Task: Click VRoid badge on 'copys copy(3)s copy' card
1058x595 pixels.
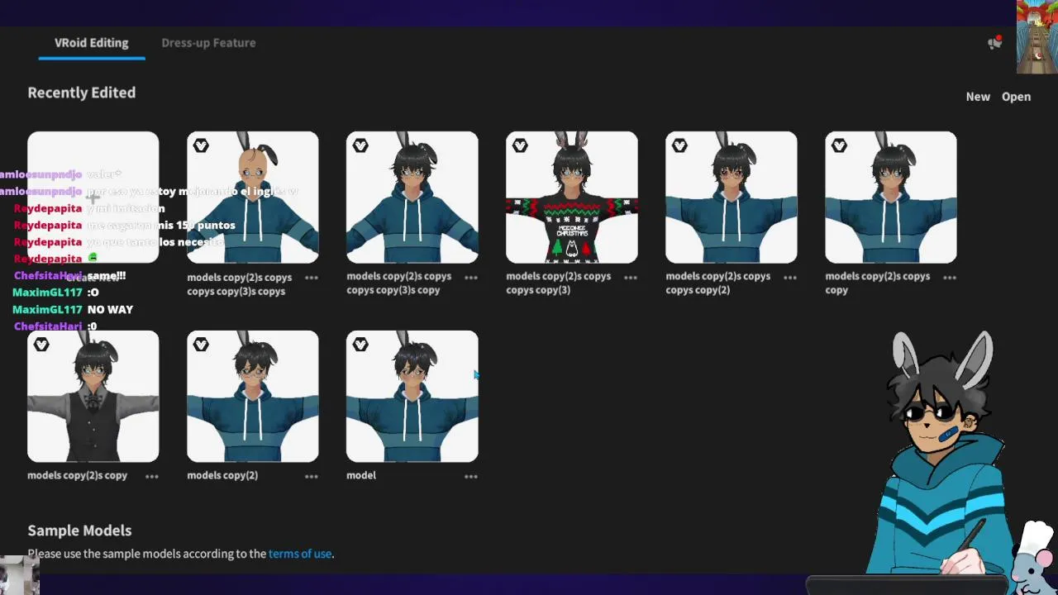Action: point(360,145)
